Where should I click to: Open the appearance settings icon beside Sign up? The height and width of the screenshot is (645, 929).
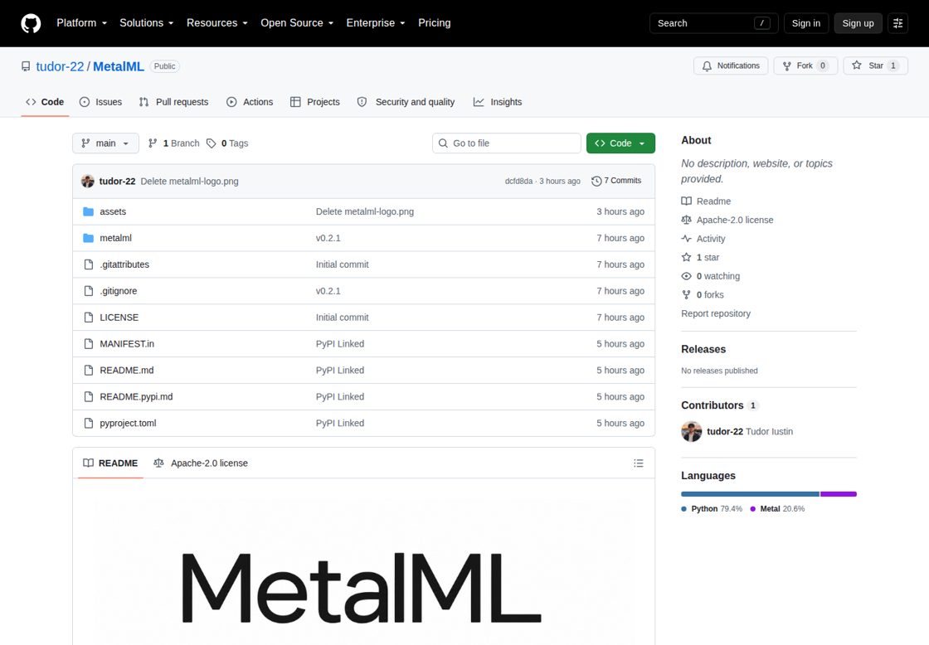(897, 23)
